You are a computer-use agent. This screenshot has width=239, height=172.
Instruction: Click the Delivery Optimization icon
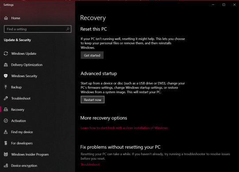[x=6, y=65]
